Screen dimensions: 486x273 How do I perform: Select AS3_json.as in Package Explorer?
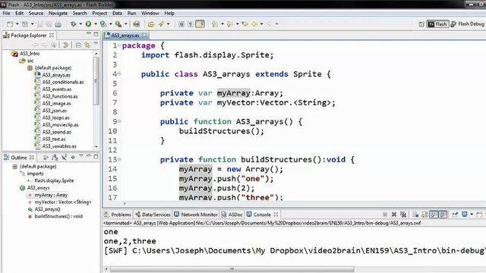click(x=51, y=111)
